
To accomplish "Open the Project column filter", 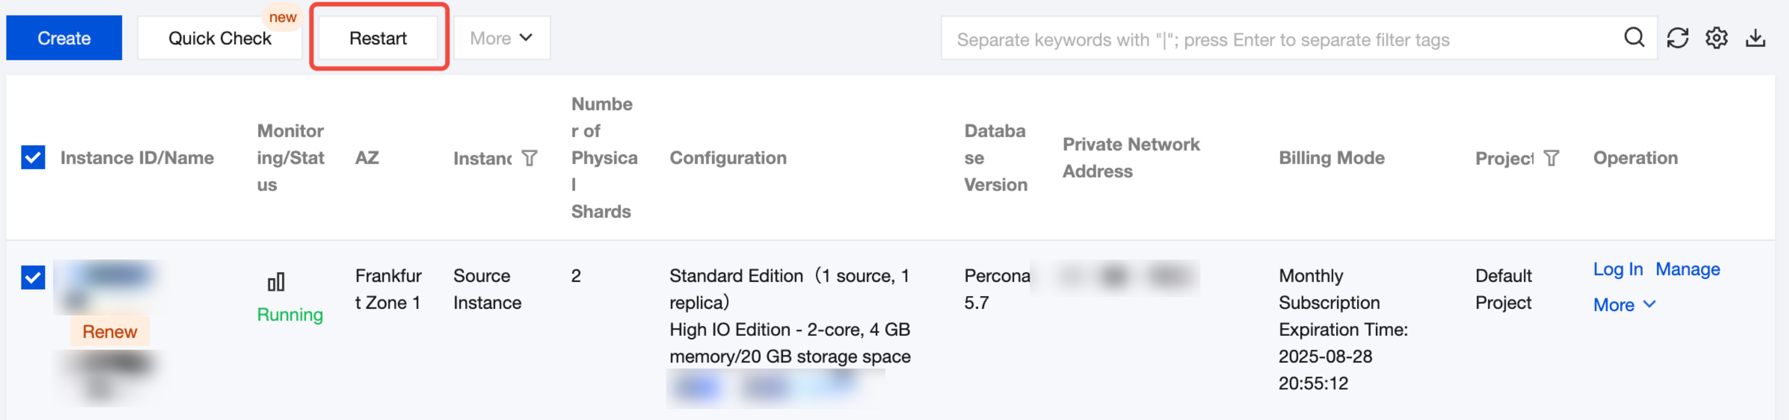I will point(1551,158).
